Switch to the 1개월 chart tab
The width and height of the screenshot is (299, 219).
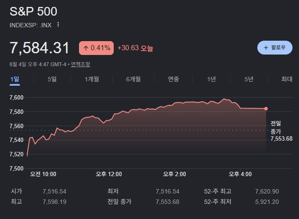[92, 79]
